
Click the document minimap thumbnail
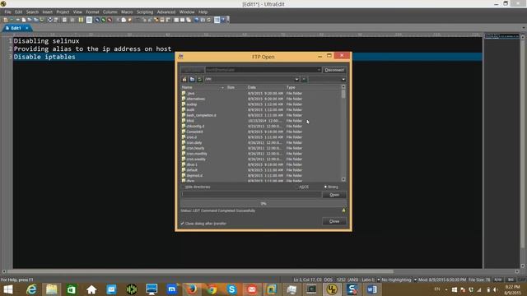(x=501, y=36)
